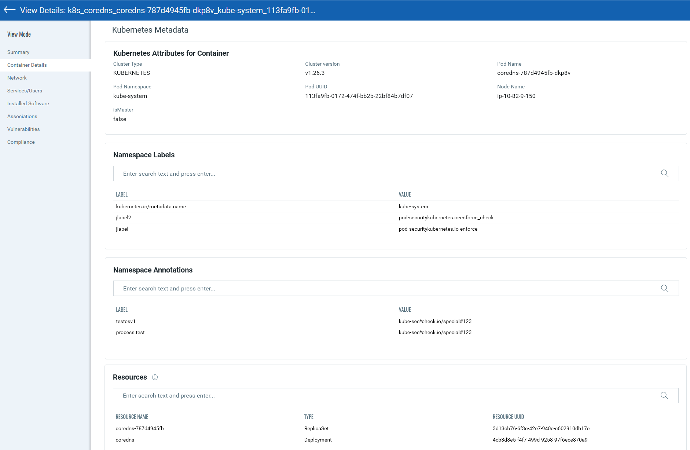Click the Namespace Annotations search field
The height and width of the screenshot is (450, 690).
point(293,289)
